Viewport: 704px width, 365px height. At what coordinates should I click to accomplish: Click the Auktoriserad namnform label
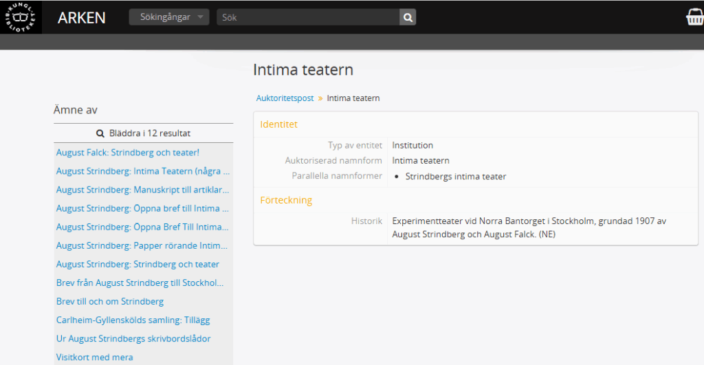pos(333,161)
